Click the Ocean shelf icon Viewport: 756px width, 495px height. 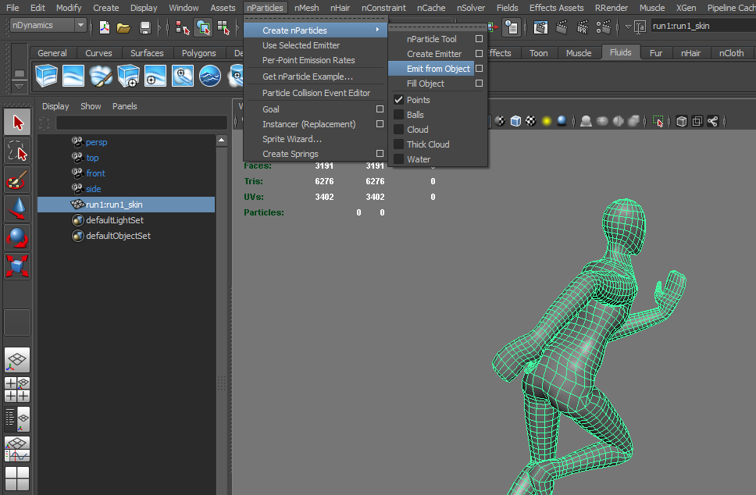coord(210,77)
